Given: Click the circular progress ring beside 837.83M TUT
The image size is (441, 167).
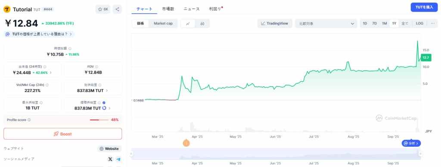Looking at the screenshot, I should click(104, 108).
